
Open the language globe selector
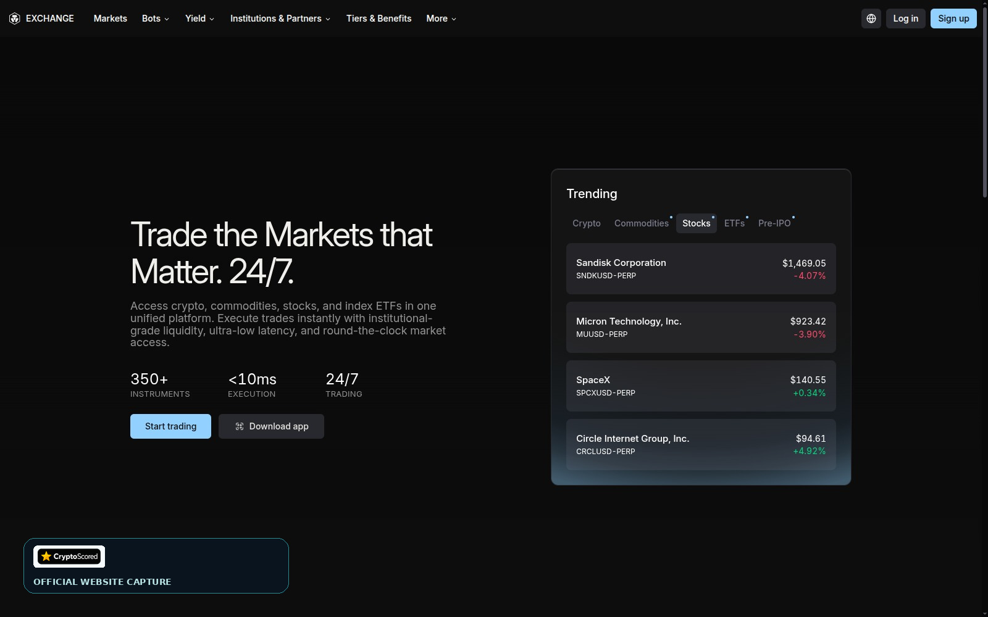point(871,19)
